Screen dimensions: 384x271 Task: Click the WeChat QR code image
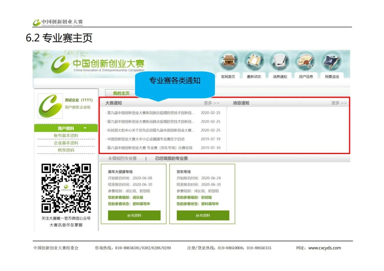[x=66, y=188]
